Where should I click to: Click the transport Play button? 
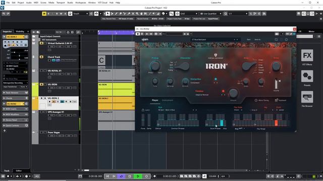click(x=138, y=176)
